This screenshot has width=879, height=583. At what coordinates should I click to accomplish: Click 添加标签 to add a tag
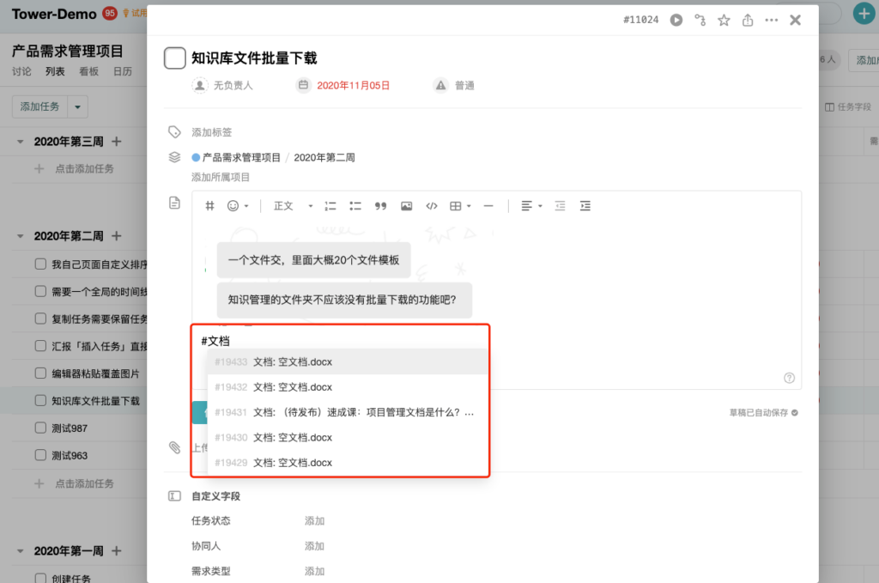(x=212, y=132)
